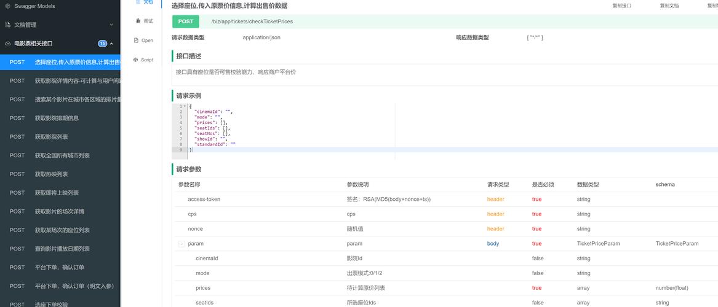Switch to the 文档 documentation tab
The height and width of the screenshot is (307, 718).
pos(144,2)
